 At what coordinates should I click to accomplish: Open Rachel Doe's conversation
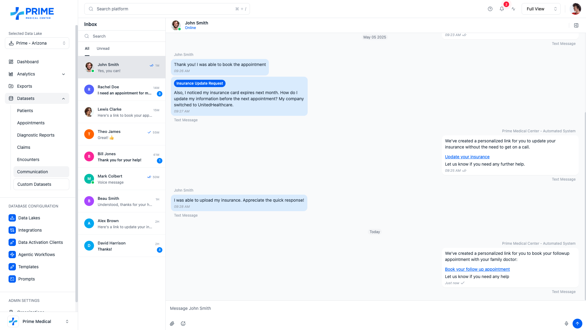(x=122, y=90)
